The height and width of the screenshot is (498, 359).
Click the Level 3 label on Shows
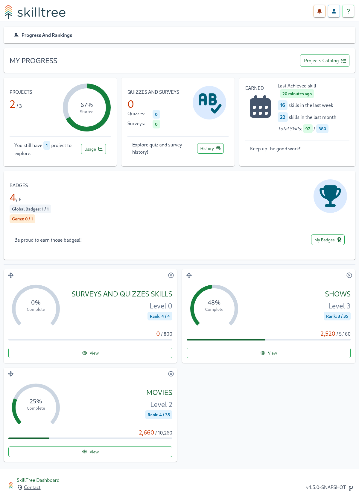point(339,306)
